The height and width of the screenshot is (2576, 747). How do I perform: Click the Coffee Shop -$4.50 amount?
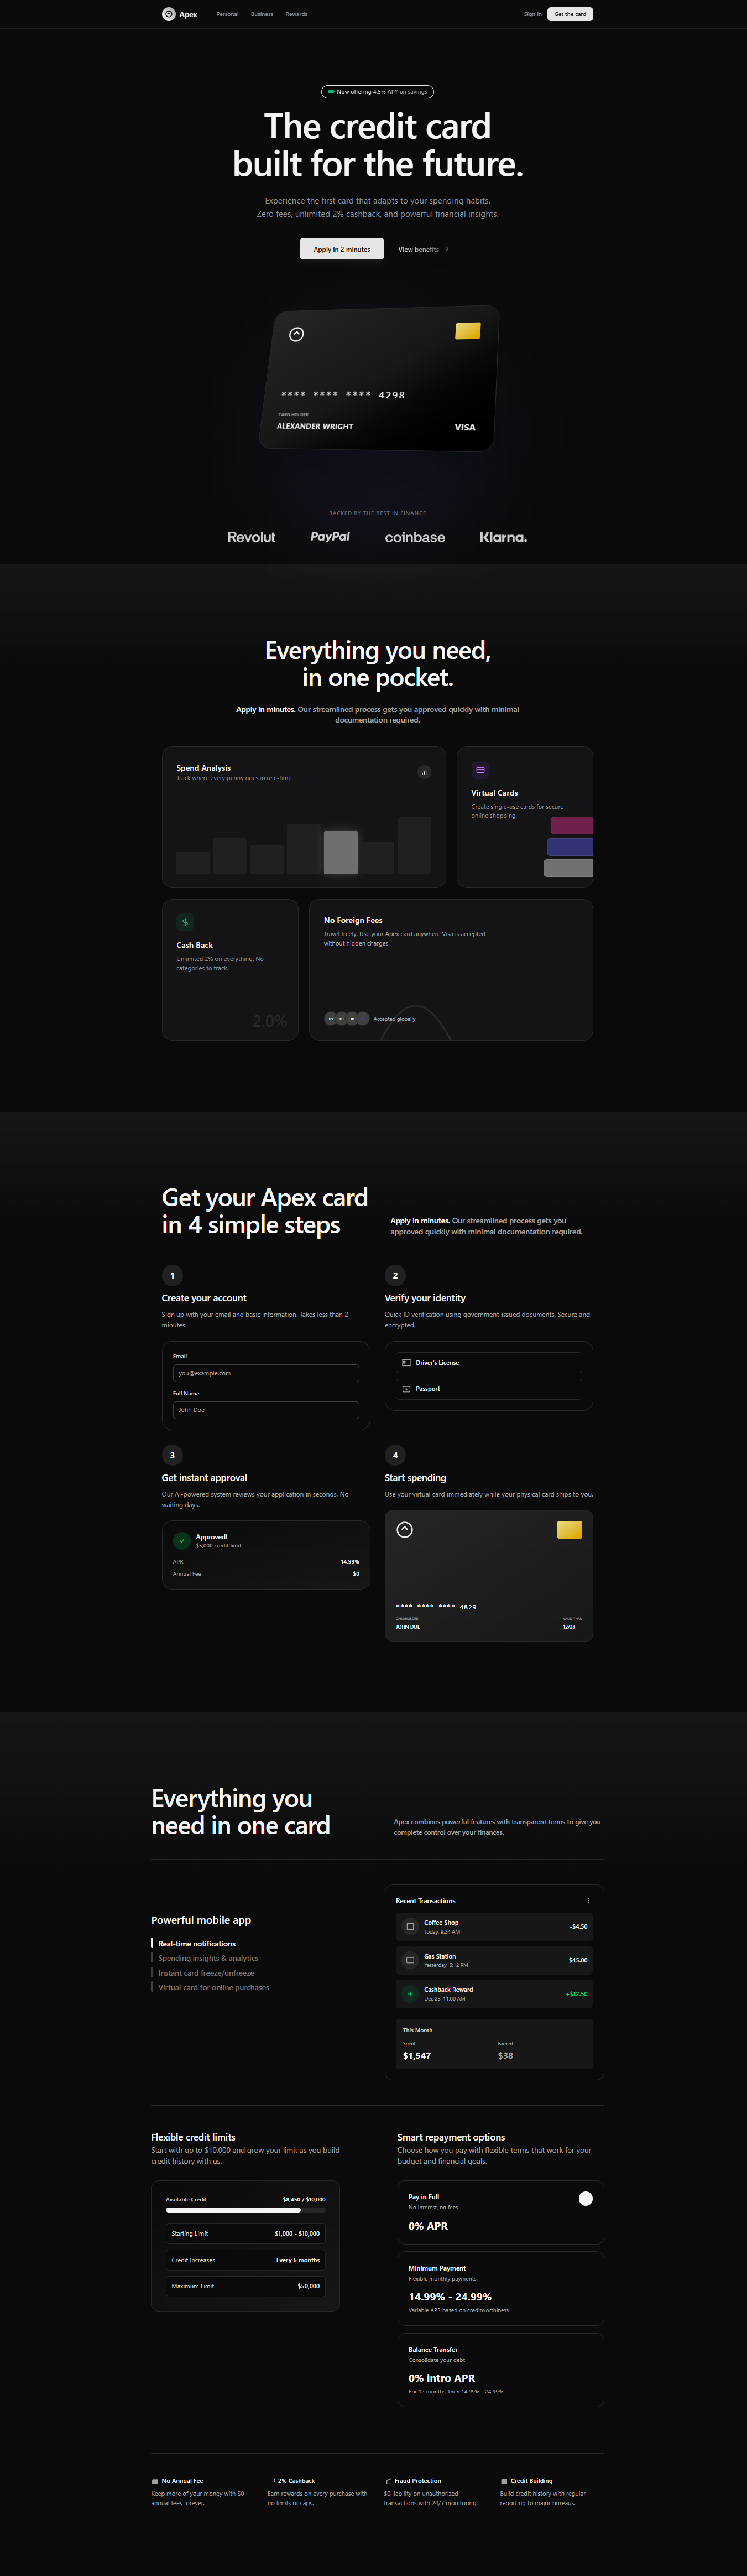(x=579, y=1926)
